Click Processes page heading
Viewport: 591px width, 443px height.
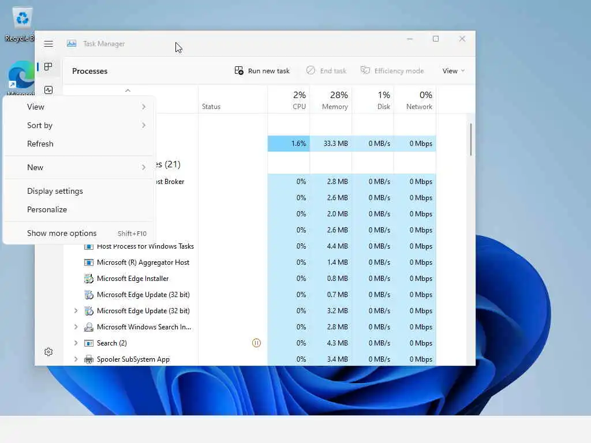[89, 71]
